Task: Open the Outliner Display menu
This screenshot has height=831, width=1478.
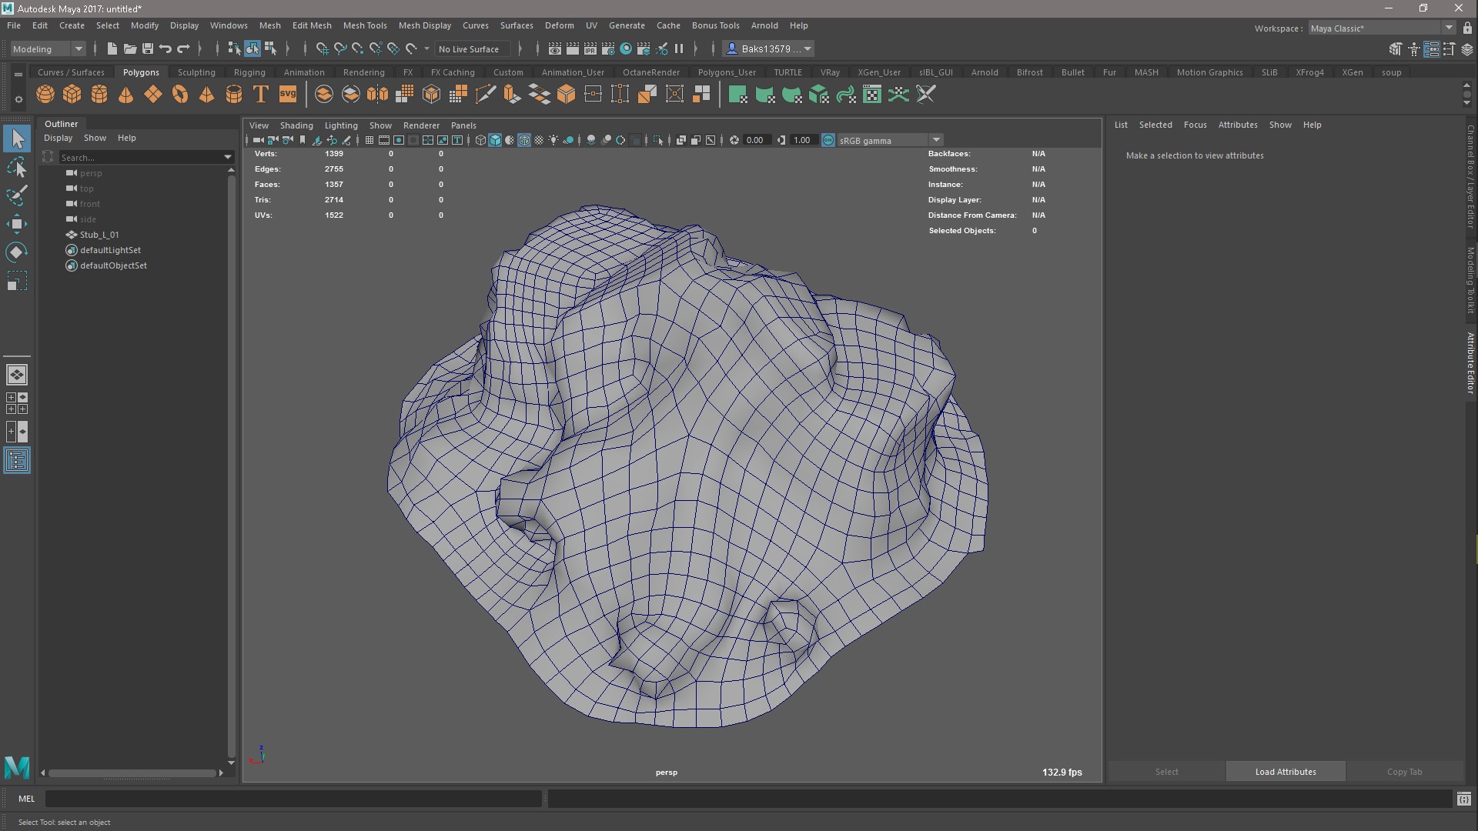Action: (58, 138)
